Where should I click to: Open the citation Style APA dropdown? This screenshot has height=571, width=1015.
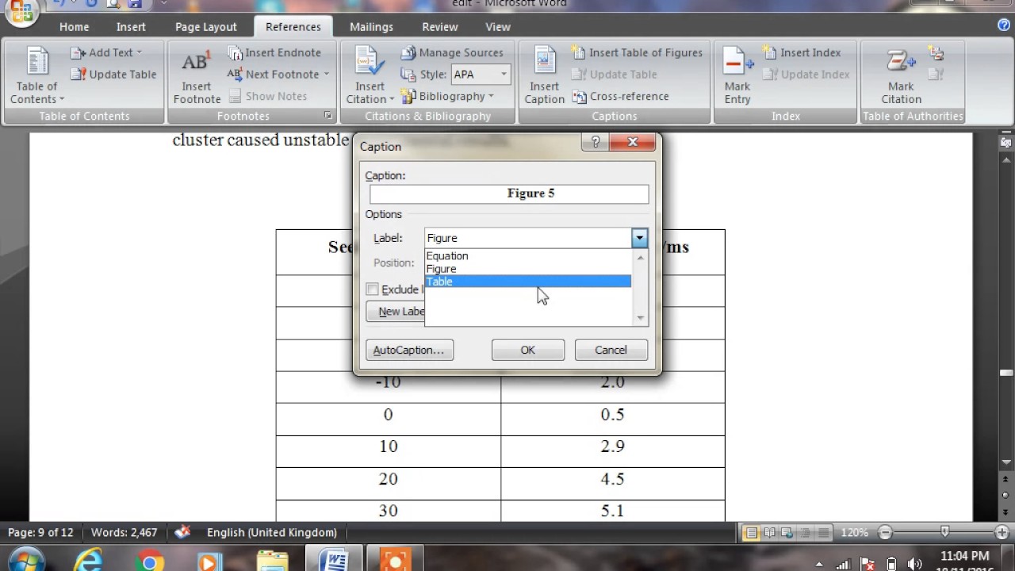(503, 74)
